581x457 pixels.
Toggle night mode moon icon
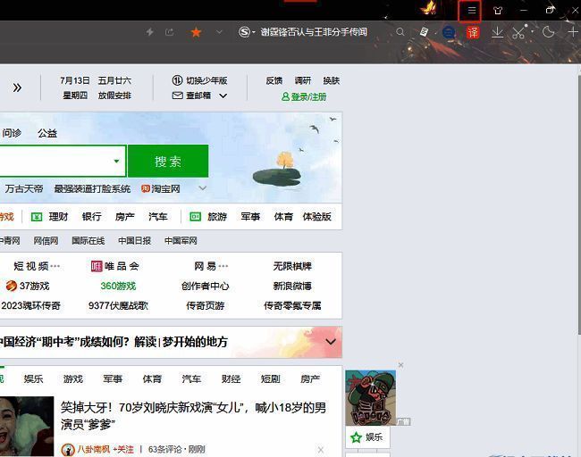[x=548, y=32]
